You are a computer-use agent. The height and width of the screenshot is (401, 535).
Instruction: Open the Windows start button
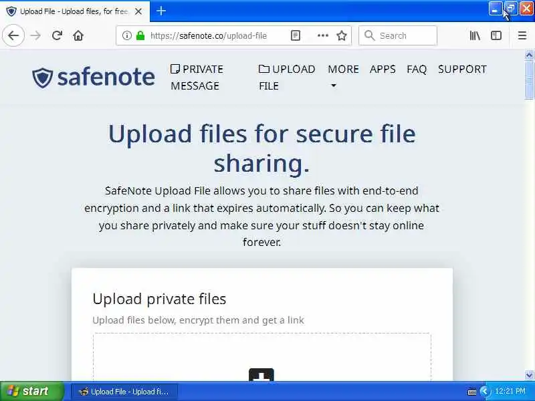click(31, 391)
